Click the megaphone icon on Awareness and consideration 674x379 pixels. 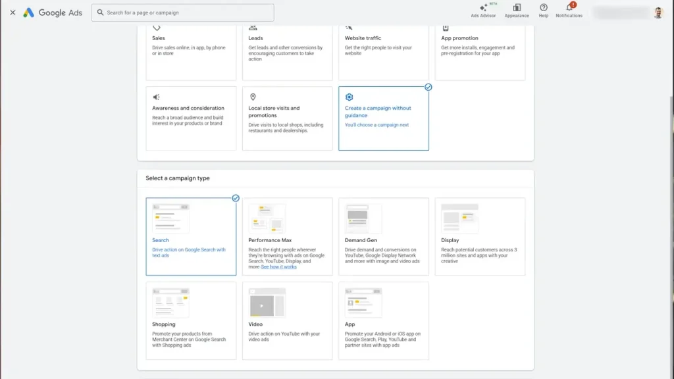(x=157, y=96)
